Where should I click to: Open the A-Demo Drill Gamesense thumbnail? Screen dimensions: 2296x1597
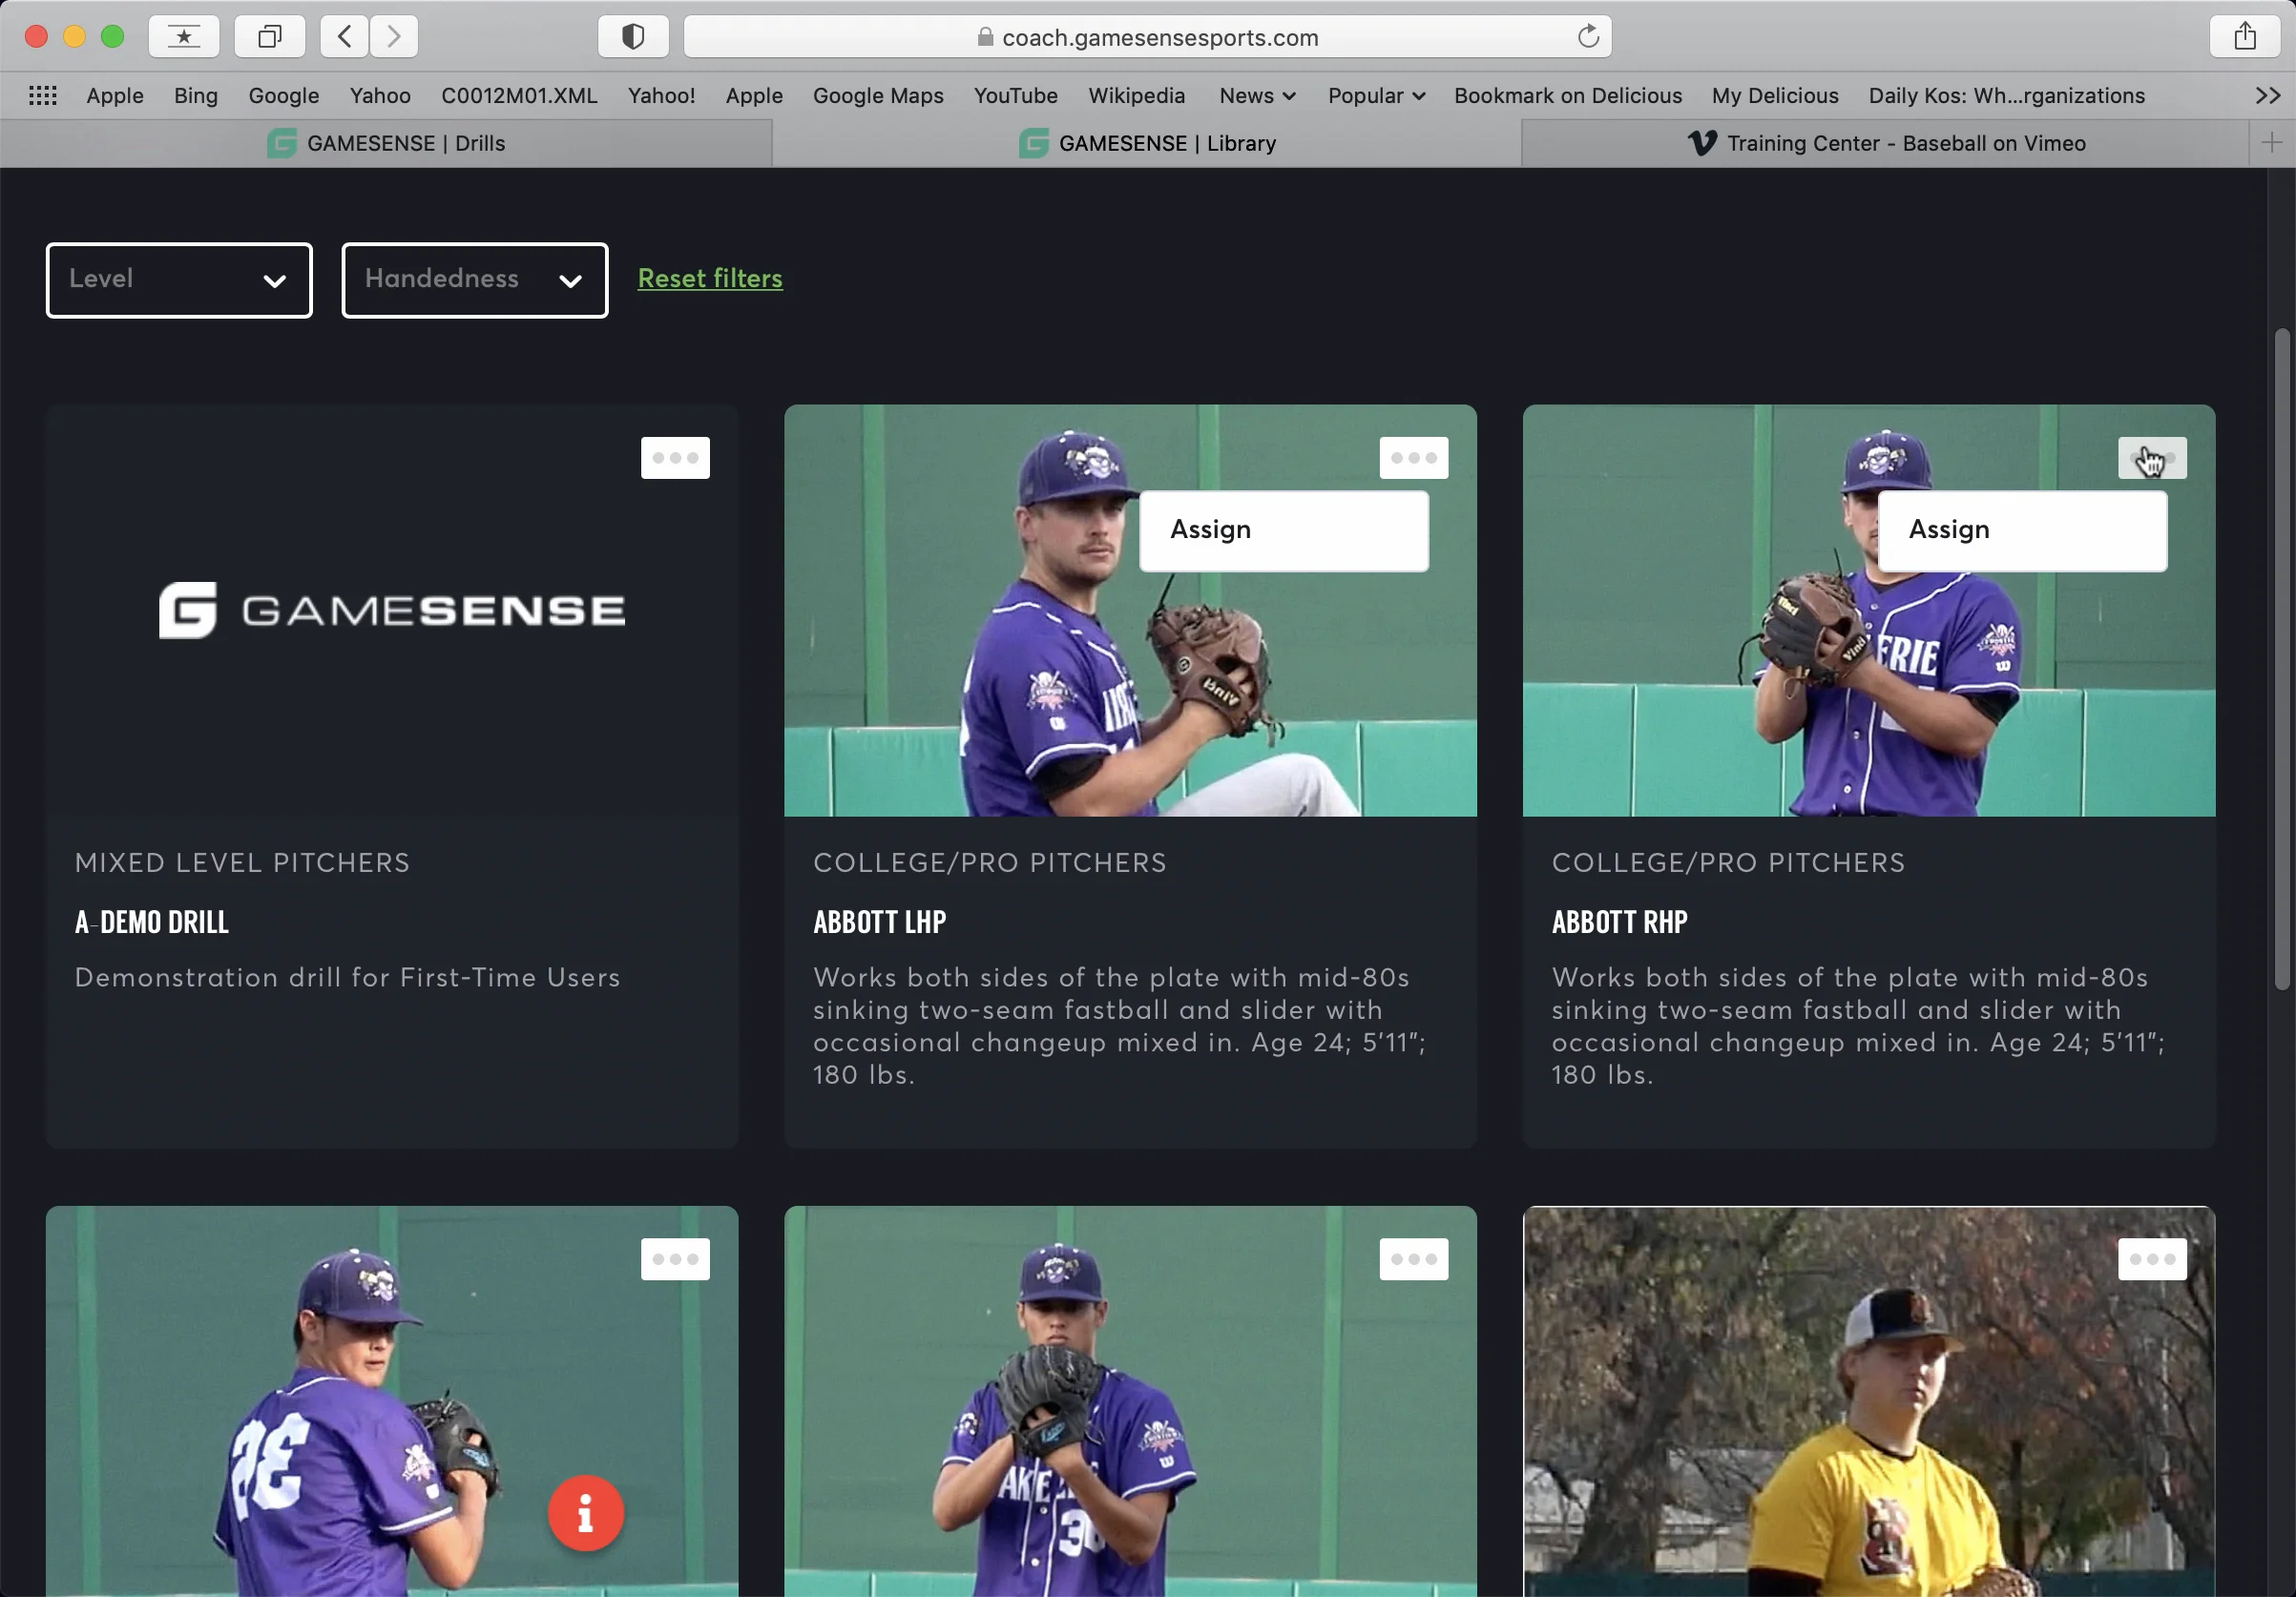pyautogui.click(x=392, y=610)
